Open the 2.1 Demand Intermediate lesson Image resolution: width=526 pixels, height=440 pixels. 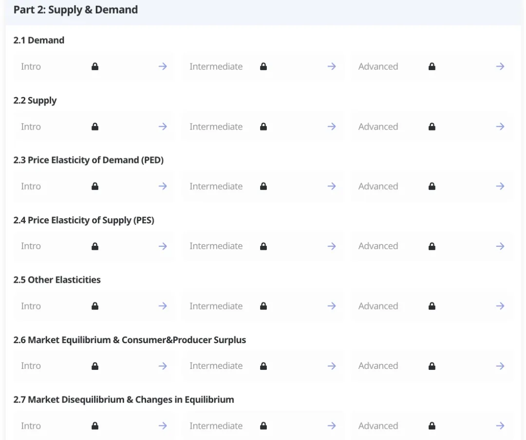[216, 67]
